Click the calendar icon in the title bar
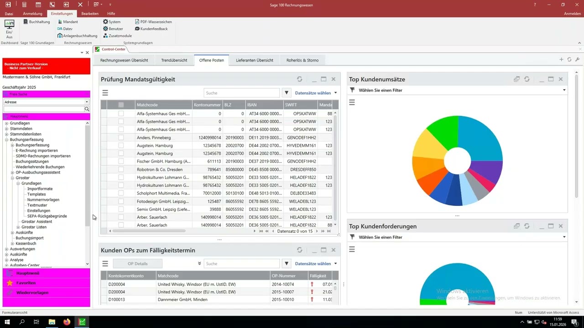The image size is (584, 328). click(x=38, y=5)
